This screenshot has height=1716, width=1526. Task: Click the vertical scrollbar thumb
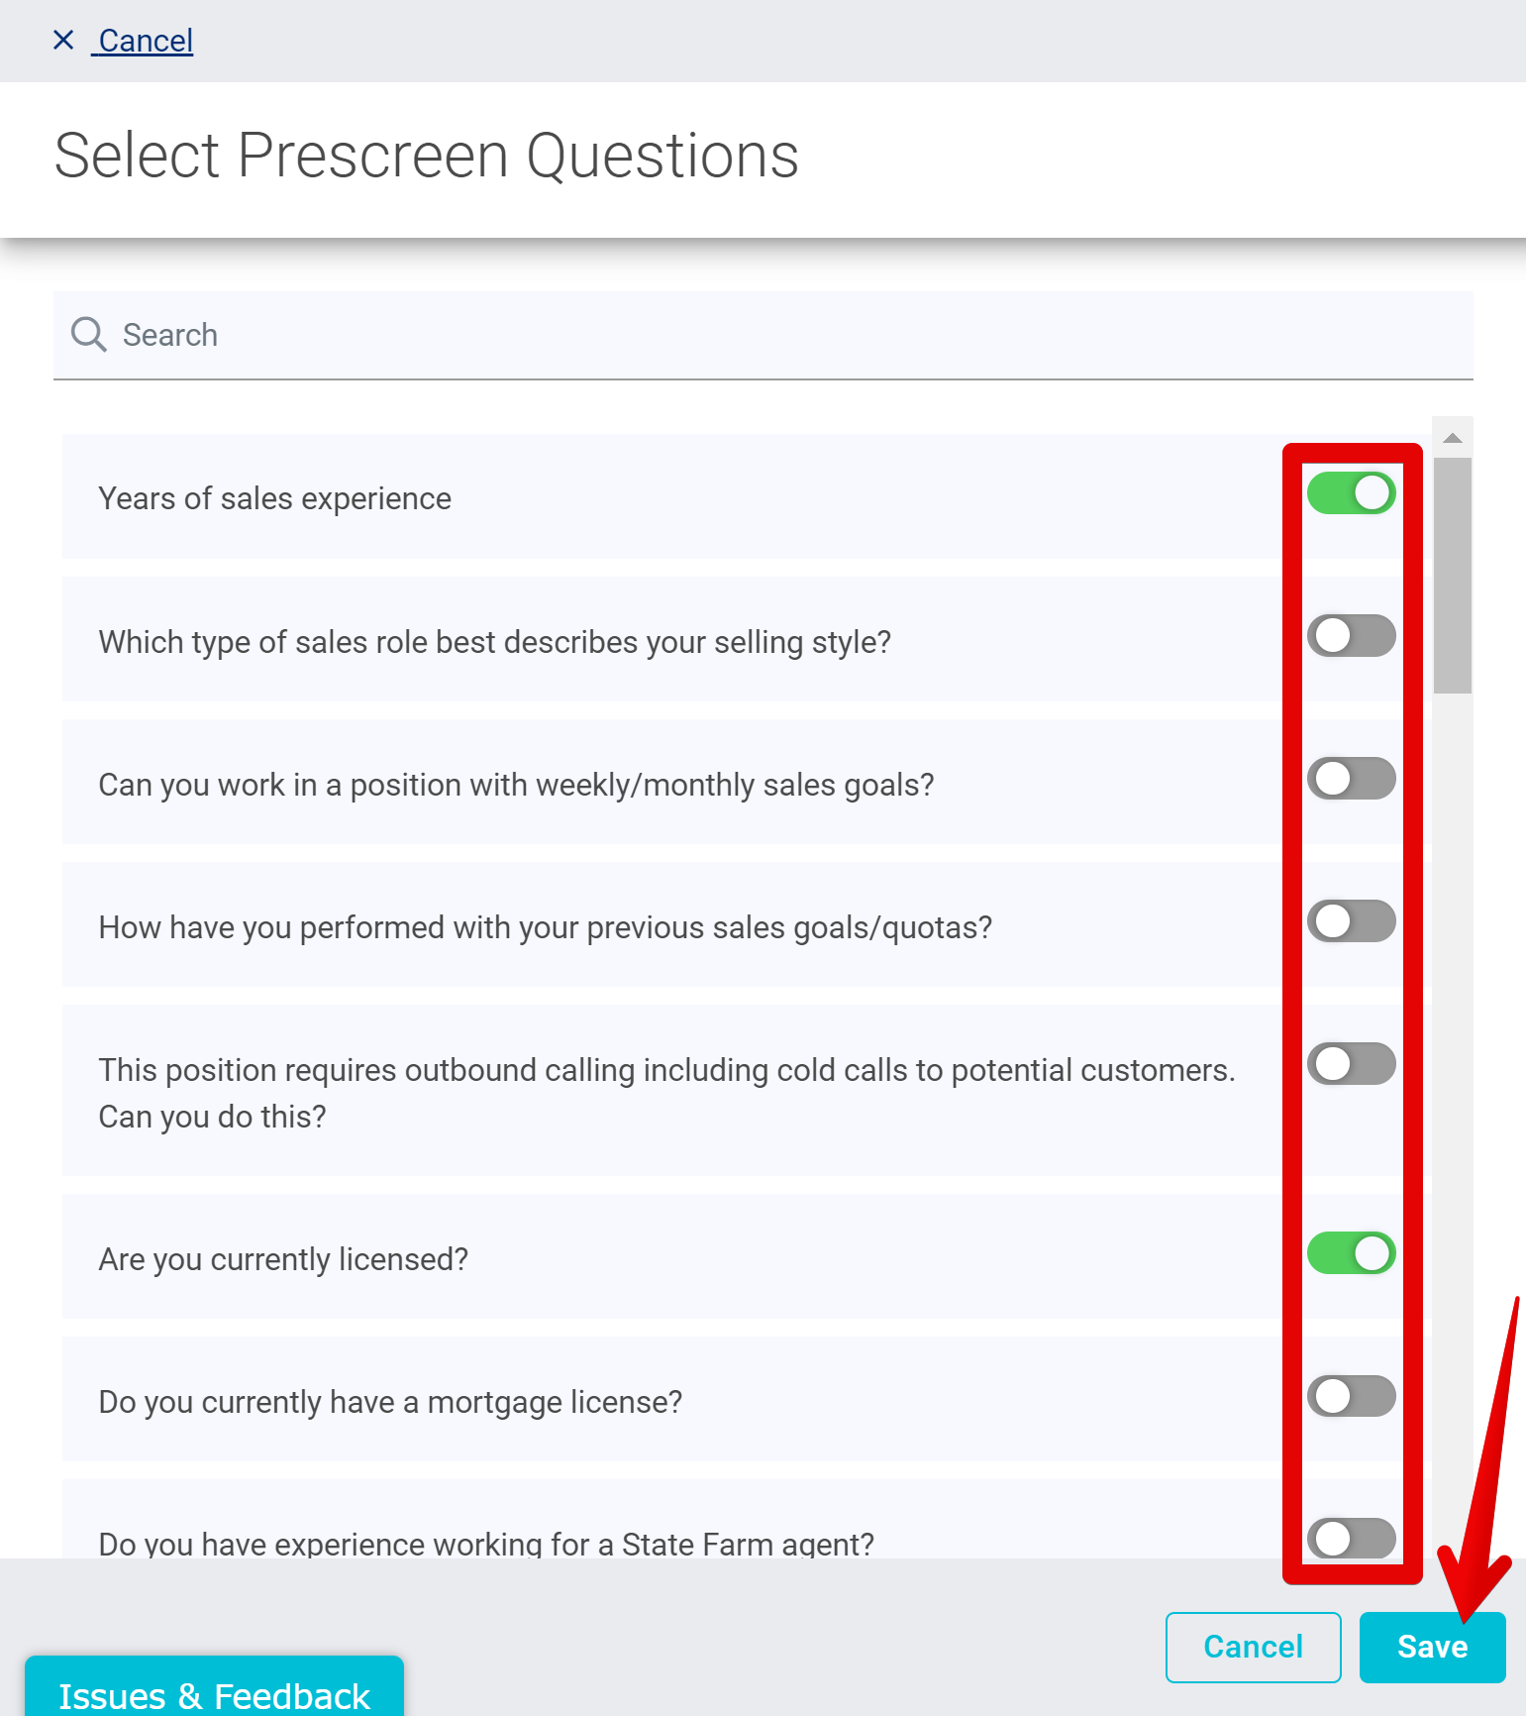[x=1452, y=575]
